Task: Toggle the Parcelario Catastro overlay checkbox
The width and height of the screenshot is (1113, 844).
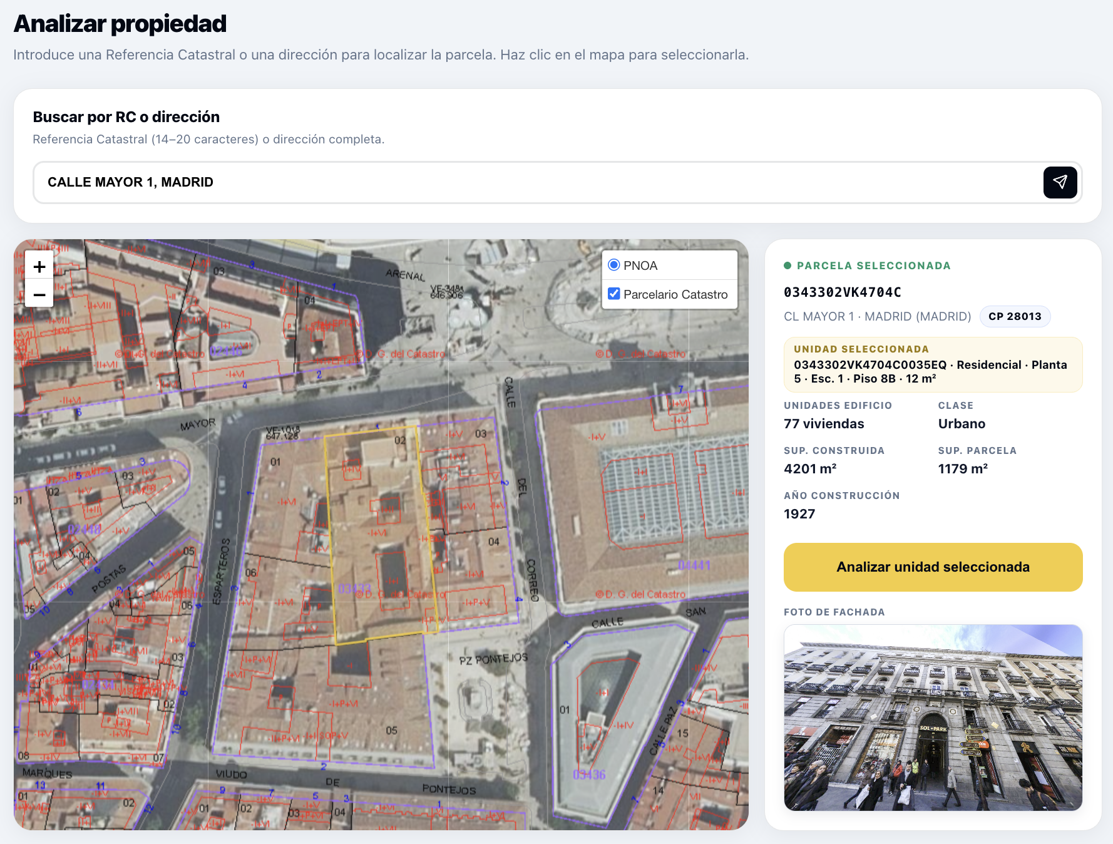Action: 614,294
